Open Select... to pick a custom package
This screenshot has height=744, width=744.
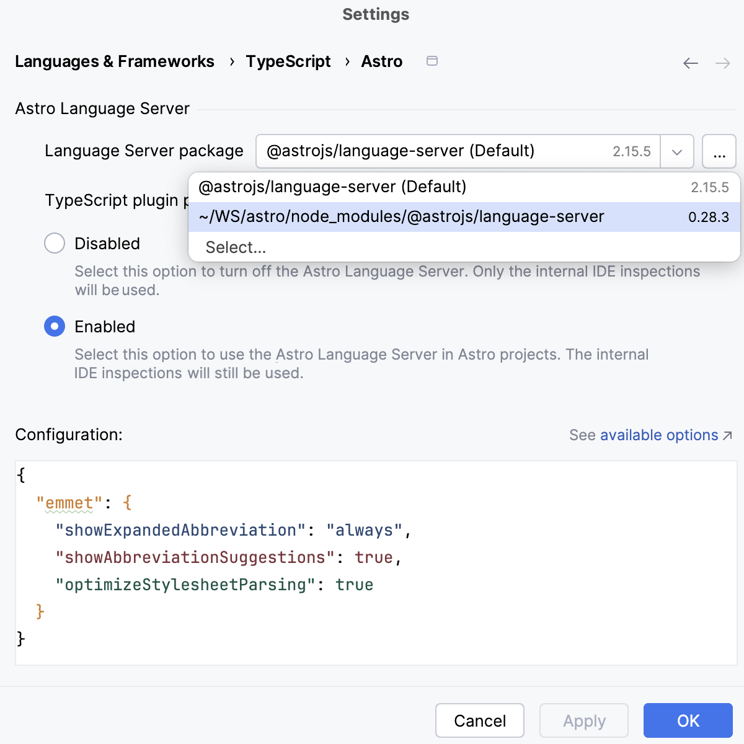(235, 247)
